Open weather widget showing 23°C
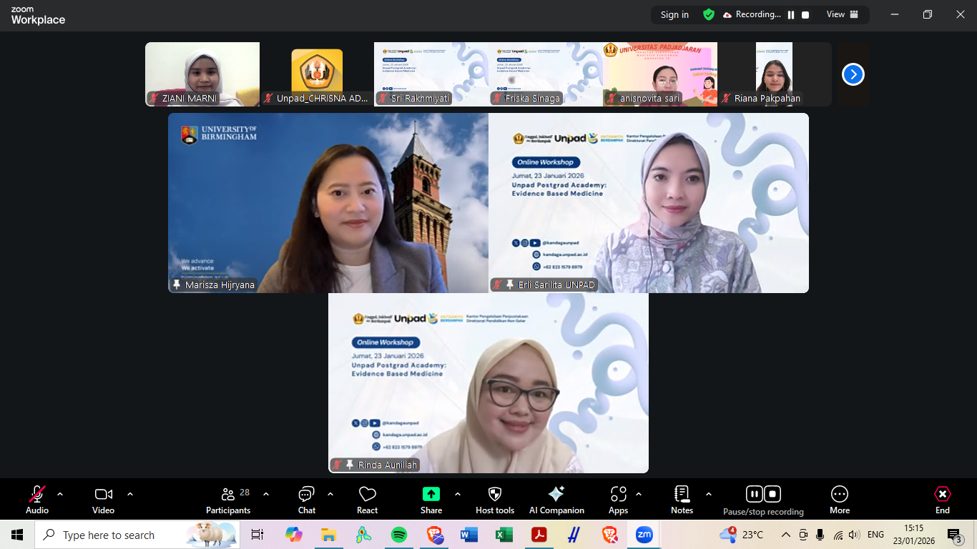The height and width of the screenshot is (549, 977). [742, 535]
